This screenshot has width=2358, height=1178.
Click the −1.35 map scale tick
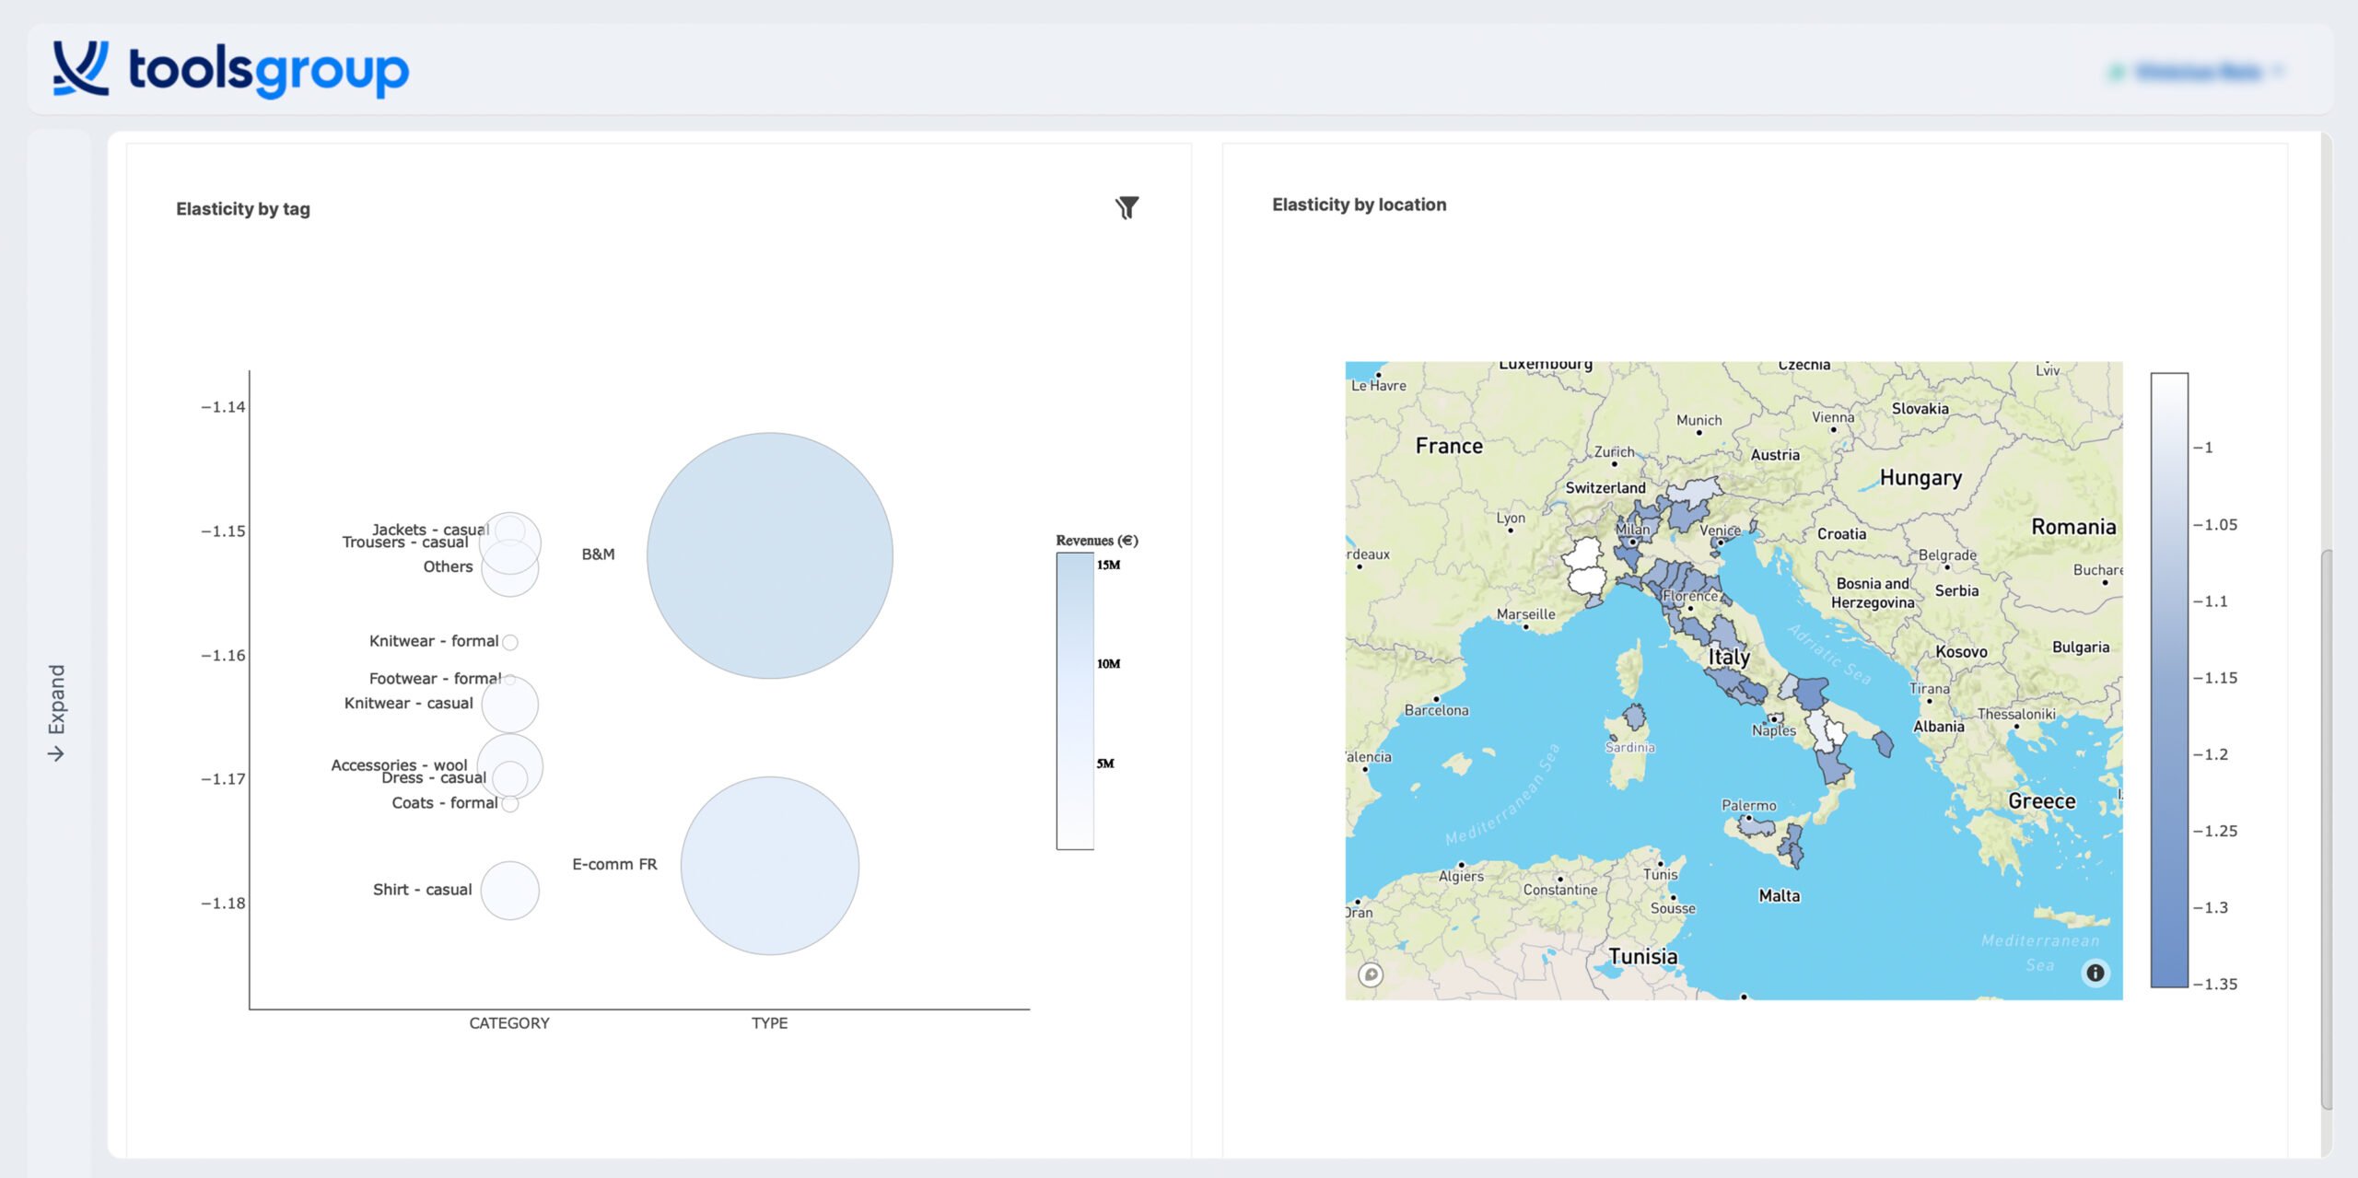tap(2215, 984)
